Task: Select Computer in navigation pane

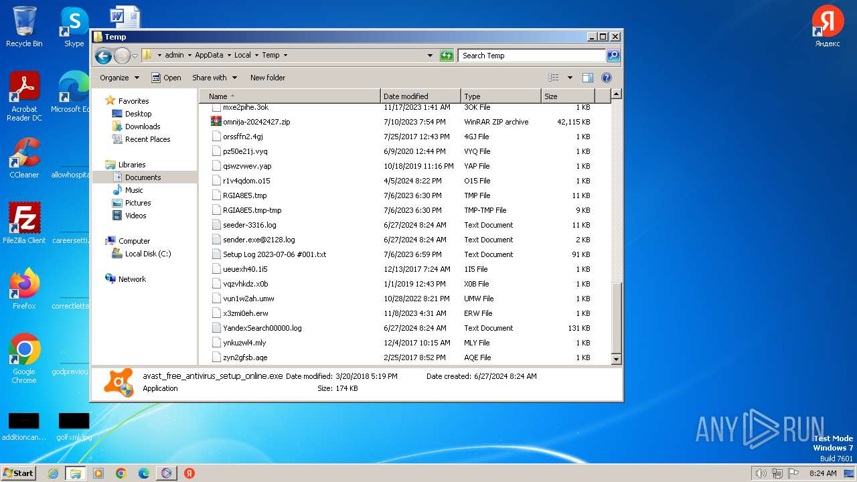Action: [134, 241]
